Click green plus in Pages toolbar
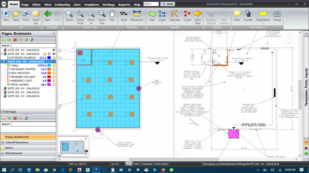 [10, 40]
